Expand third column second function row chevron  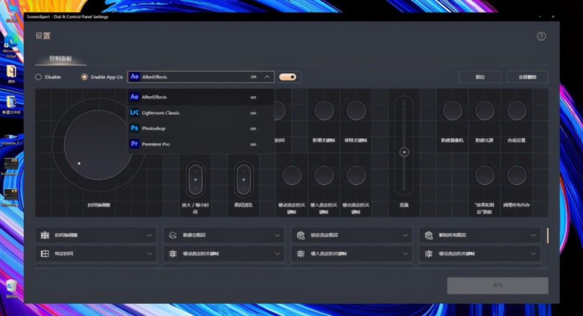(x=405, y=254)
